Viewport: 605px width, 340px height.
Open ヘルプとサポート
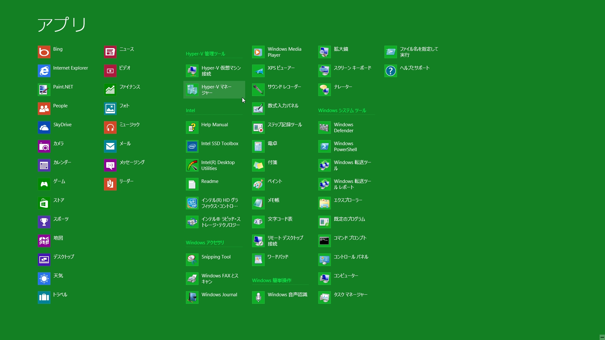point(391,71)
